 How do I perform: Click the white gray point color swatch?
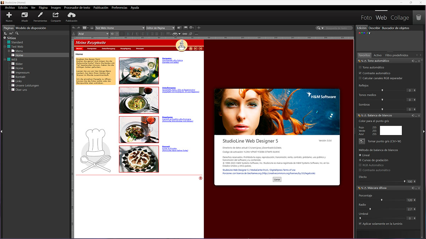pyautogui.click(x=390, y=130)
